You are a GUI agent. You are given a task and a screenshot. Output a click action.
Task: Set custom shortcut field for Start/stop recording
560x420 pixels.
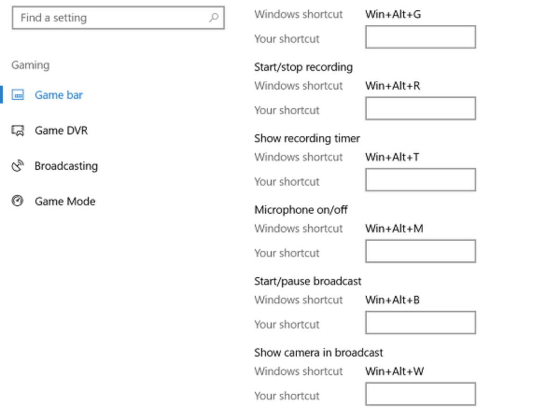[420, 109]
